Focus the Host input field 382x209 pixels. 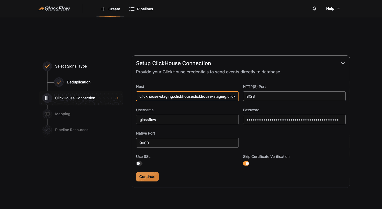coord(187,96)
